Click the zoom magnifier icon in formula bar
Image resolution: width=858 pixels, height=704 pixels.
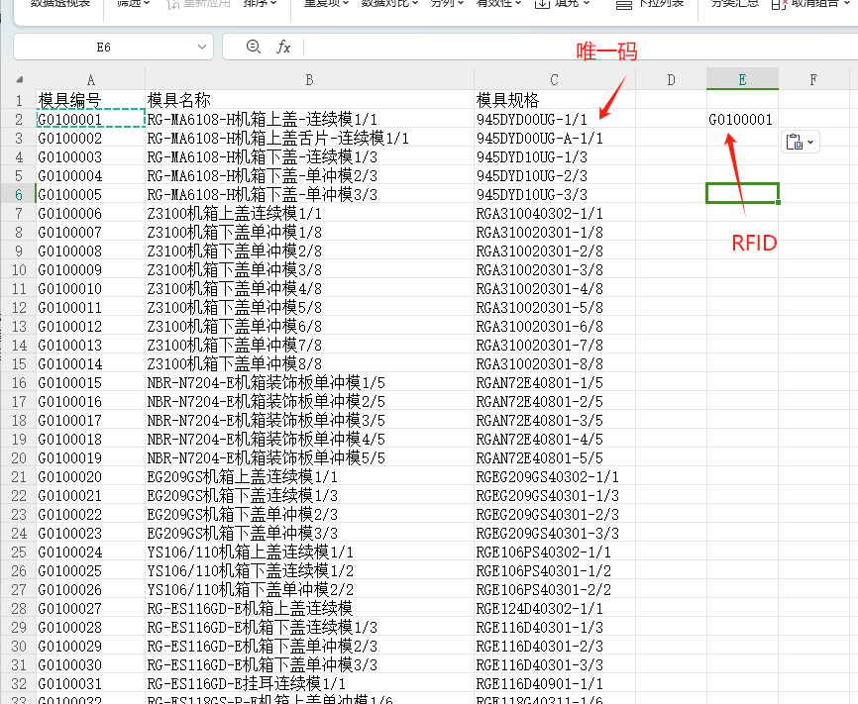[x=253, y=47]
